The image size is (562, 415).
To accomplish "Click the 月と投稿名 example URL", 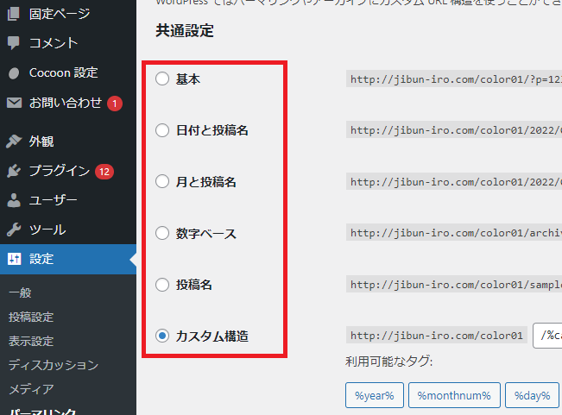I will pyautogui.click(x=454, y=181).
